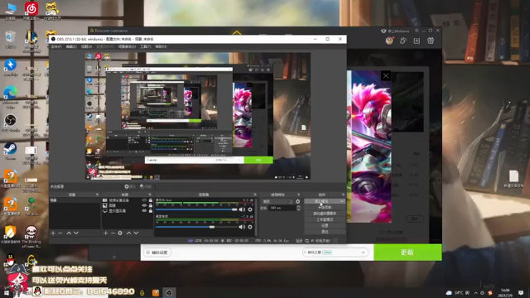Click 退出 button in OBS controls
Viewport: 530px width, 298px height.
click(325, 232)
